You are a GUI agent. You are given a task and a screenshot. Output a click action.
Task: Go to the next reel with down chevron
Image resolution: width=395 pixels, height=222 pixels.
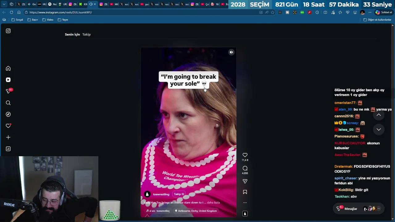[379, 129]
